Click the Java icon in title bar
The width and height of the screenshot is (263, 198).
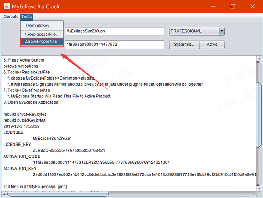click(x=7, y=7)
